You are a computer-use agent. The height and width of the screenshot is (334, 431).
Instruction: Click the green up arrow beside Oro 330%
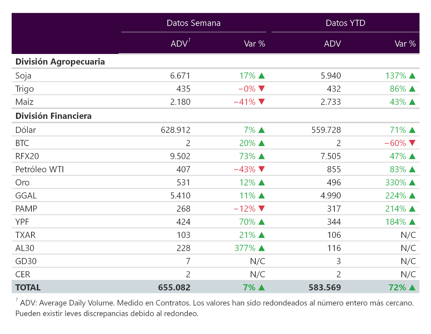tap(412, 183)
